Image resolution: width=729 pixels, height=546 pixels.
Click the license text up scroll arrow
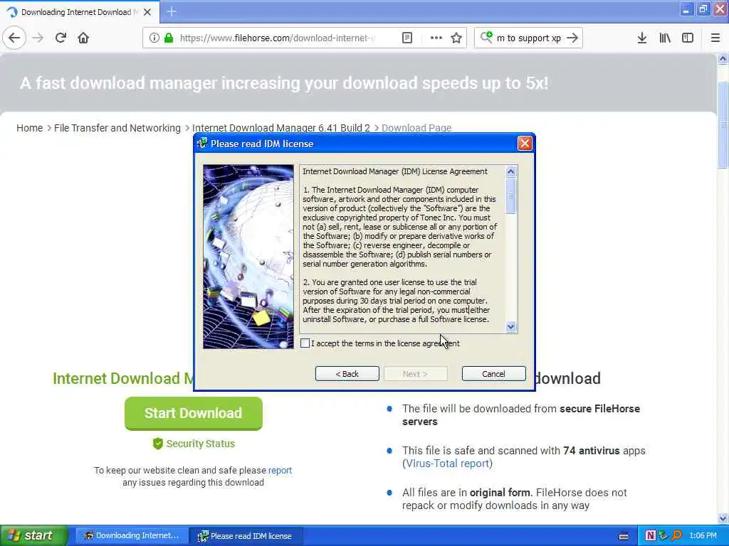(x=510, y=172)
